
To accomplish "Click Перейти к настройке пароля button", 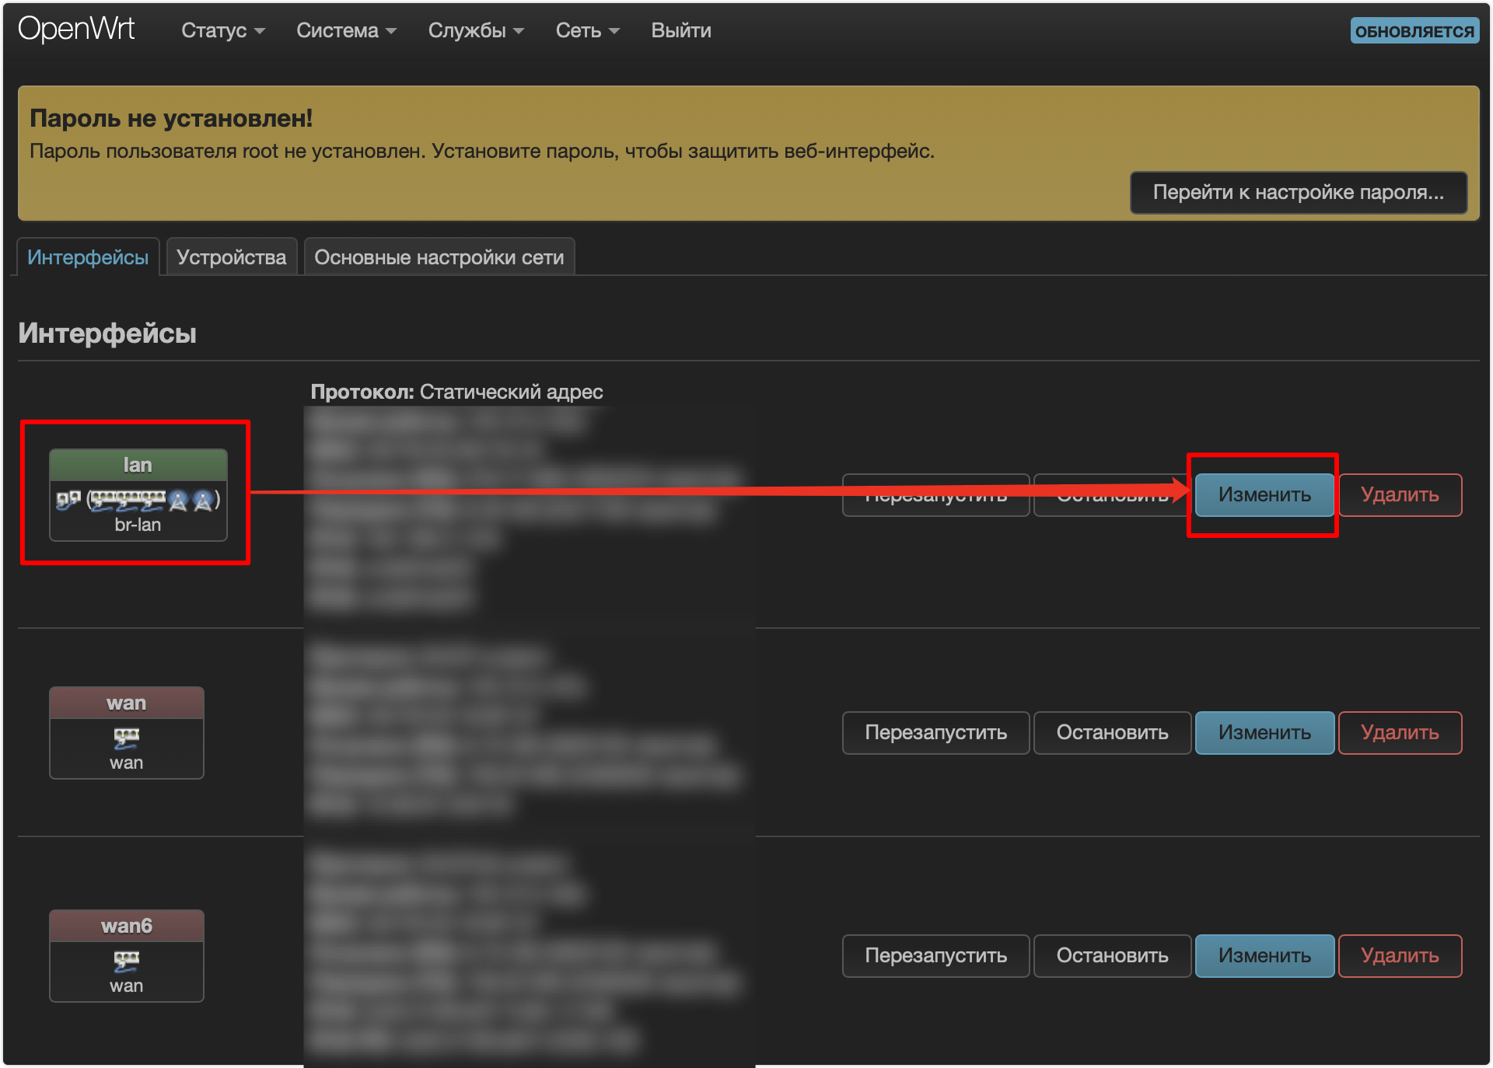I will pos(1299,192).
